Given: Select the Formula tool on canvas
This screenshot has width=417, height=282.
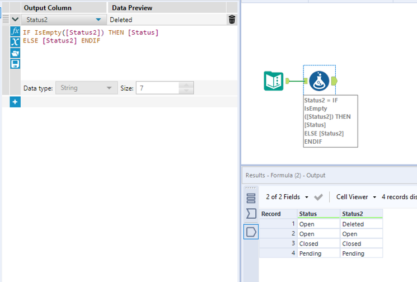Looking at the screenshot, I should coord(319,81).
